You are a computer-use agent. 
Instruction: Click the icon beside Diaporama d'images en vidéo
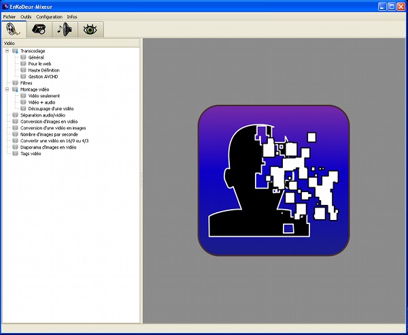[16, 147]
